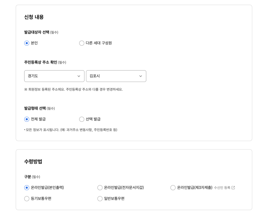Open the 경기도 province dropdown
This screenshot has width=263, height=214.
[x=54, y=76]
